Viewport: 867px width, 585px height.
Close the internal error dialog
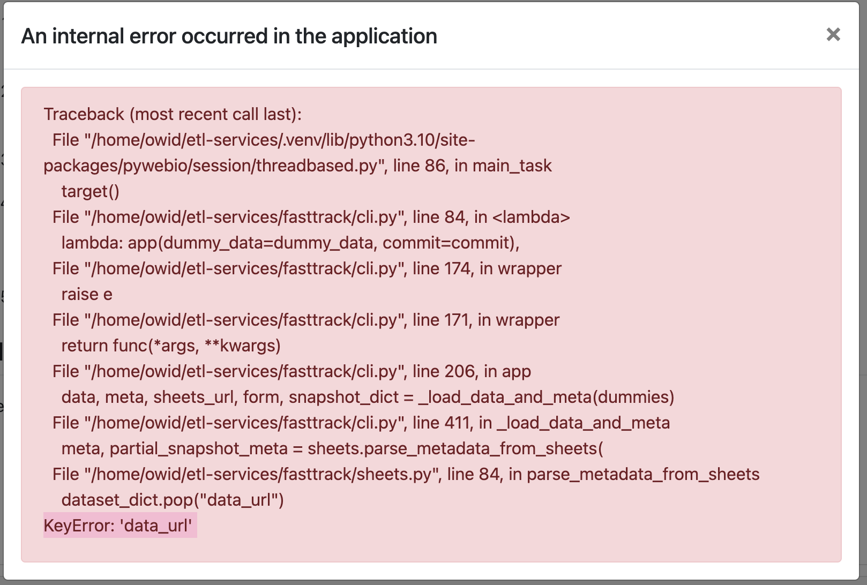[x=833, y=35]
